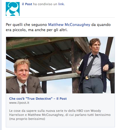
Task: Open the Matthew McConaughey tagged profile link
Action: [69, 25]
